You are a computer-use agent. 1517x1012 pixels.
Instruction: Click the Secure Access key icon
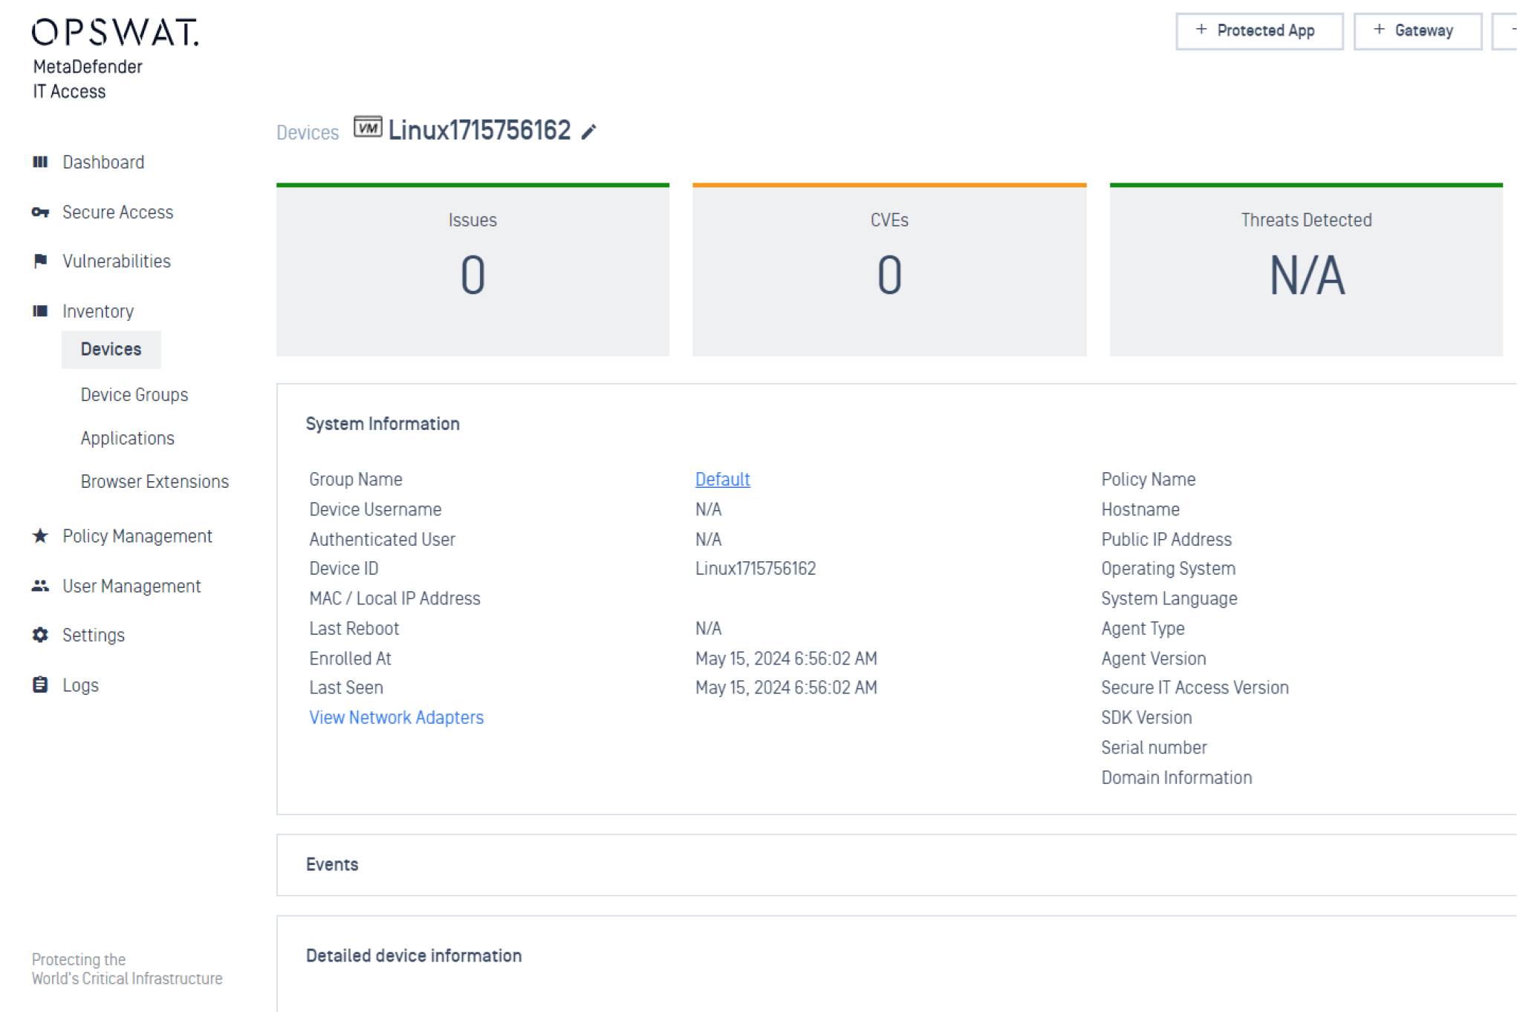pyautogui.click(x=40, y=212)
